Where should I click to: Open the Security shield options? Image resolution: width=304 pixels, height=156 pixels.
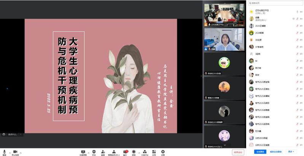pyautogui.click(x=94, y=152)
